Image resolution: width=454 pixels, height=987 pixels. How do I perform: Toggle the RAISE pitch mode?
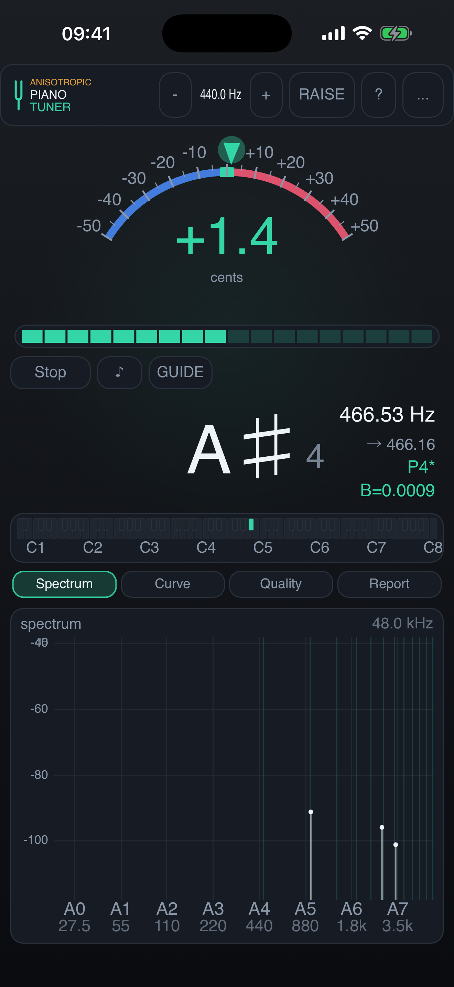pyautogui.click(x=322, y=95)
